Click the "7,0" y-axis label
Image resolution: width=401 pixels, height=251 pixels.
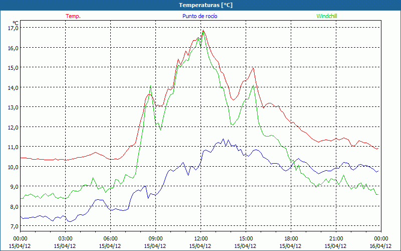(15, 226)
